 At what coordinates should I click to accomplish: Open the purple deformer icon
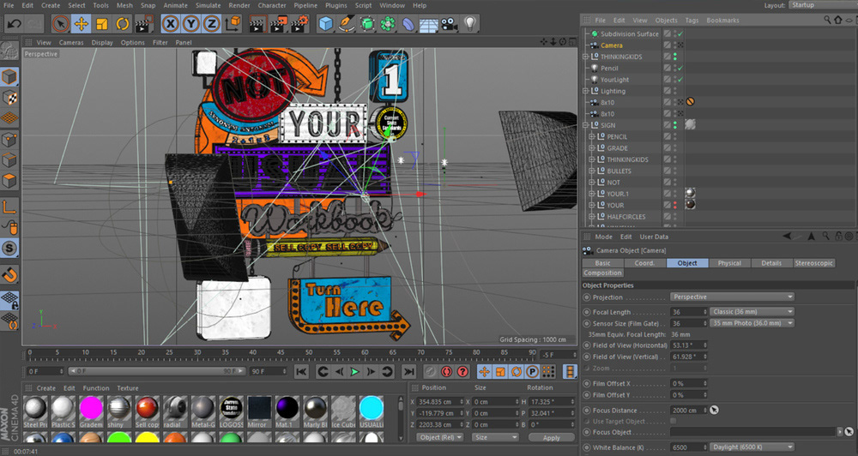point(408,24)
